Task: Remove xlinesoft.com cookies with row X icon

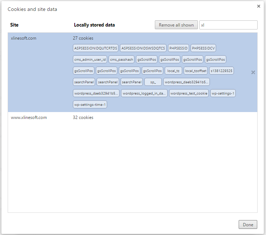Action: pos(253,72)
